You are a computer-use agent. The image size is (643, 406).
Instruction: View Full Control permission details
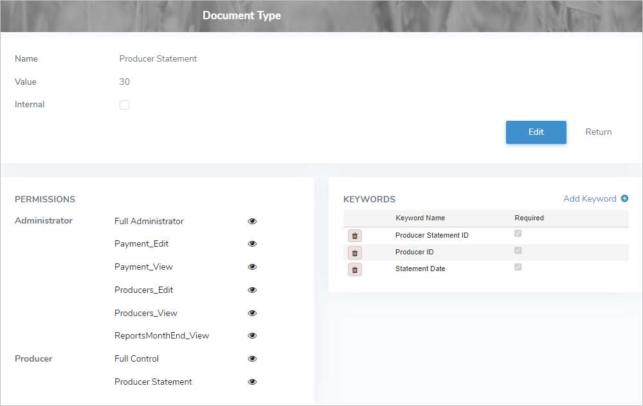[252, 358]
